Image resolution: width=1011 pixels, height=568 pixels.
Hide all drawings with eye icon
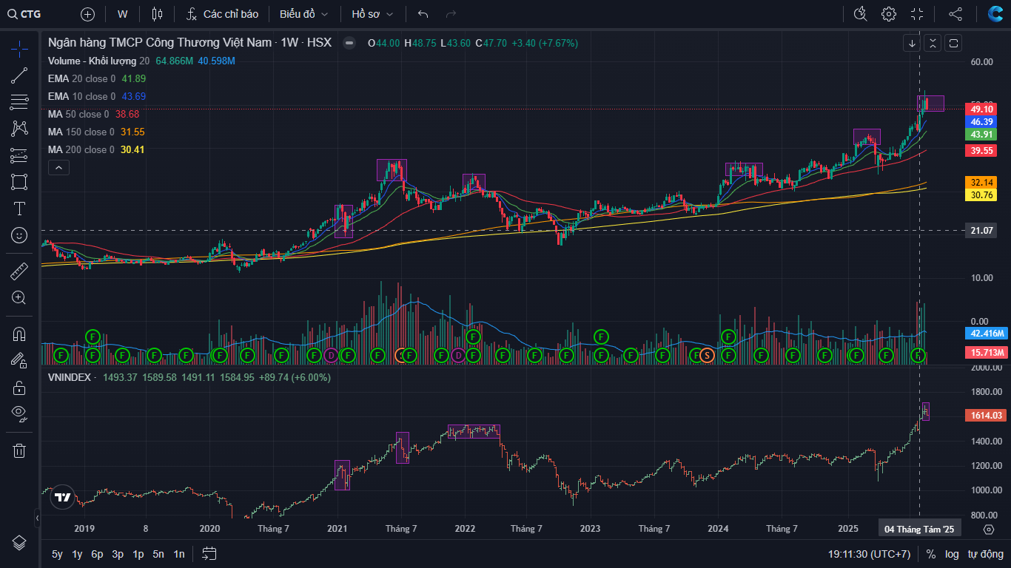19,413
